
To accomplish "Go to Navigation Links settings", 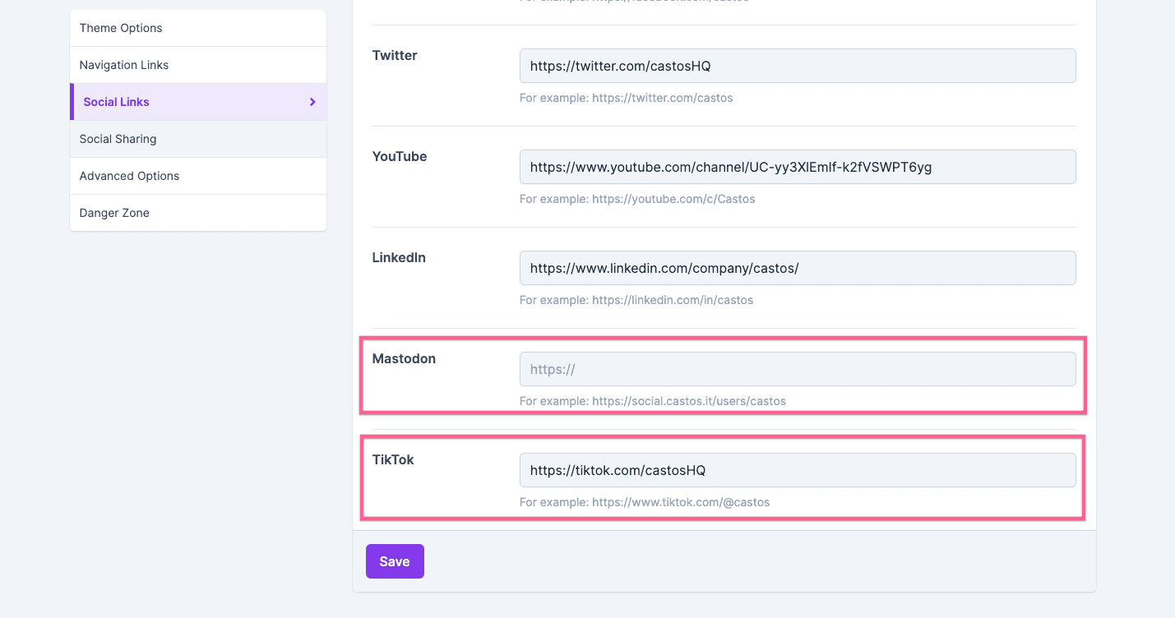I will click(198, 65).
